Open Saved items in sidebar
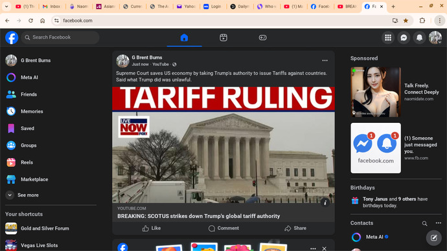Image resolution: width=447 pixels, height=251 pixels. tap(51, 128)
